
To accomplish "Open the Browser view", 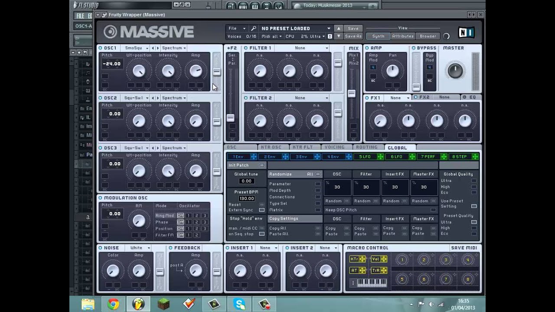I will [x=428, y=36].
